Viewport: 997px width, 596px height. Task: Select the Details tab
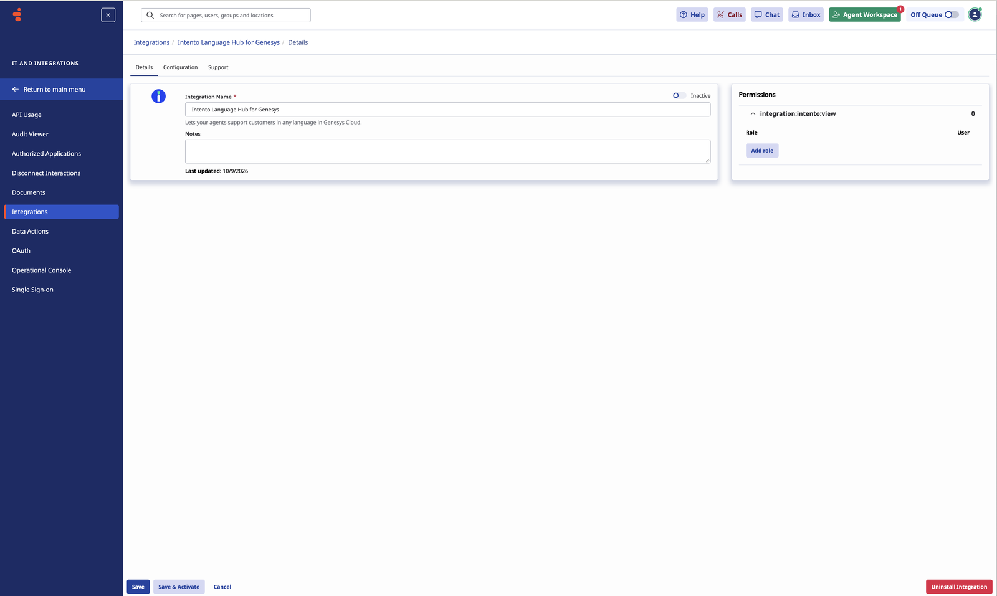(x=144, y=67)
